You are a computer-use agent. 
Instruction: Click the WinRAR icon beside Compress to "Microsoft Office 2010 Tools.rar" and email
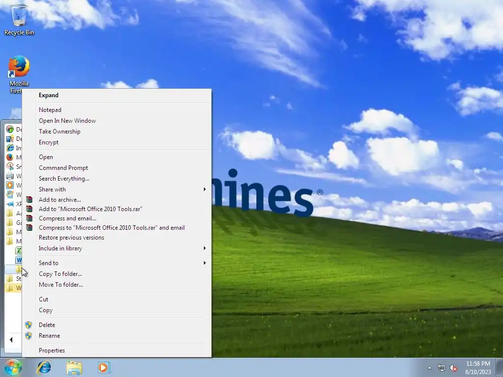tap(29, 228)
